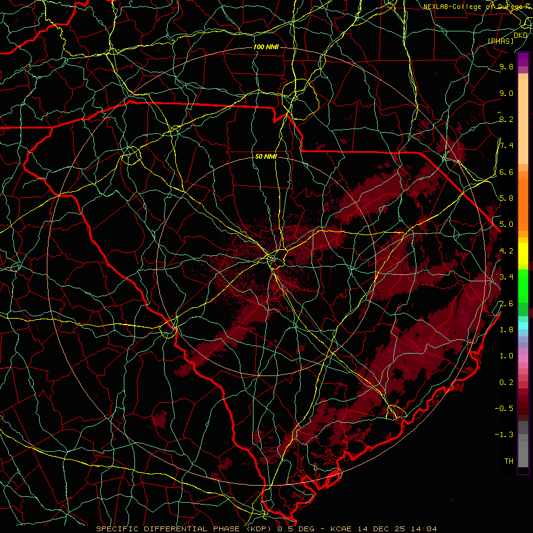Click the "14:04" time stamp in the caption
The height and width of the screenshot is (533, 533).
point(425,529)
